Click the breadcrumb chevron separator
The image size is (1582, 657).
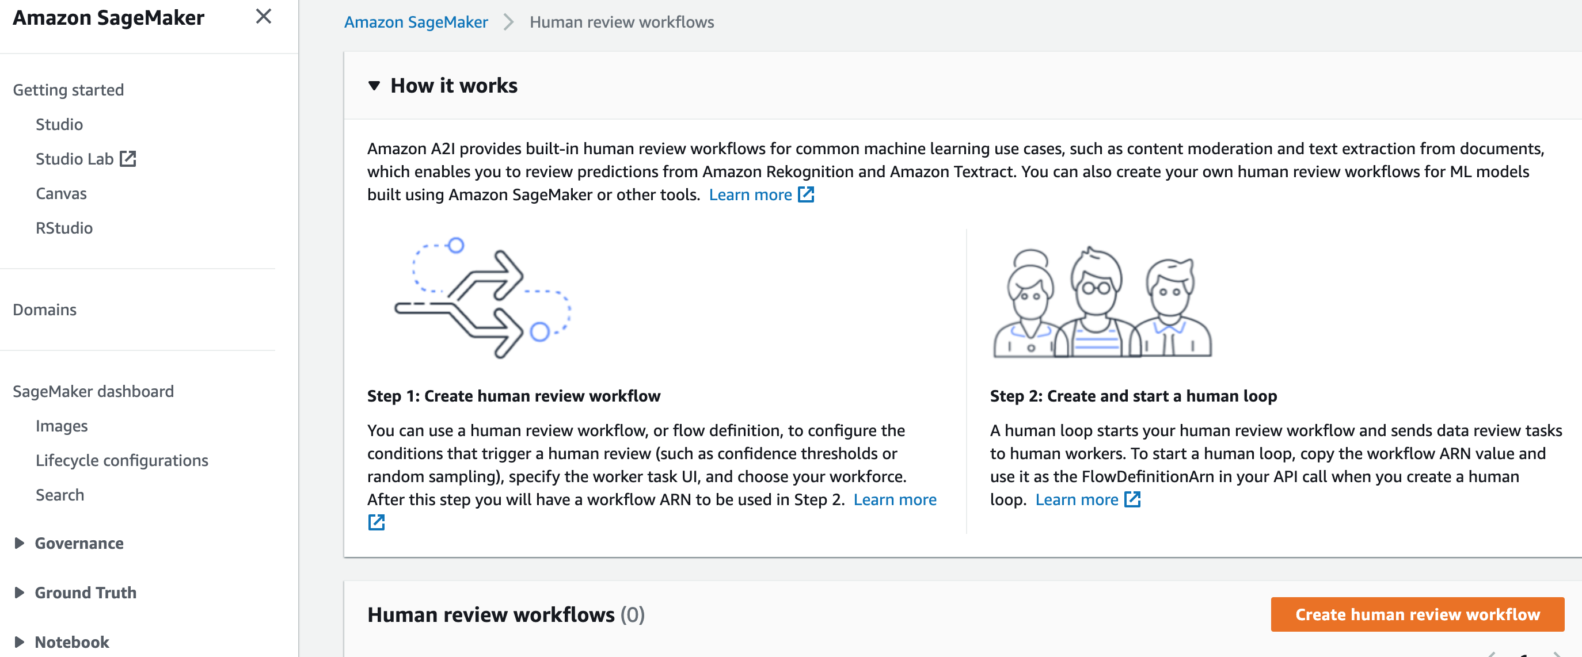point(508,22)
